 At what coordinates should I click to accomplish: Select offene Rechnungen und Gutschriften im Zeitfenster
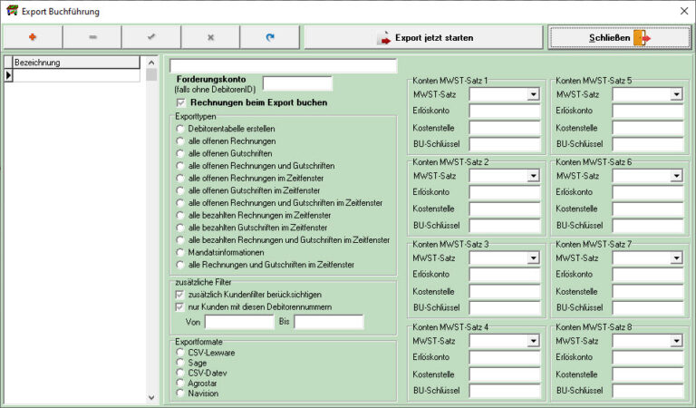(179, 203)
